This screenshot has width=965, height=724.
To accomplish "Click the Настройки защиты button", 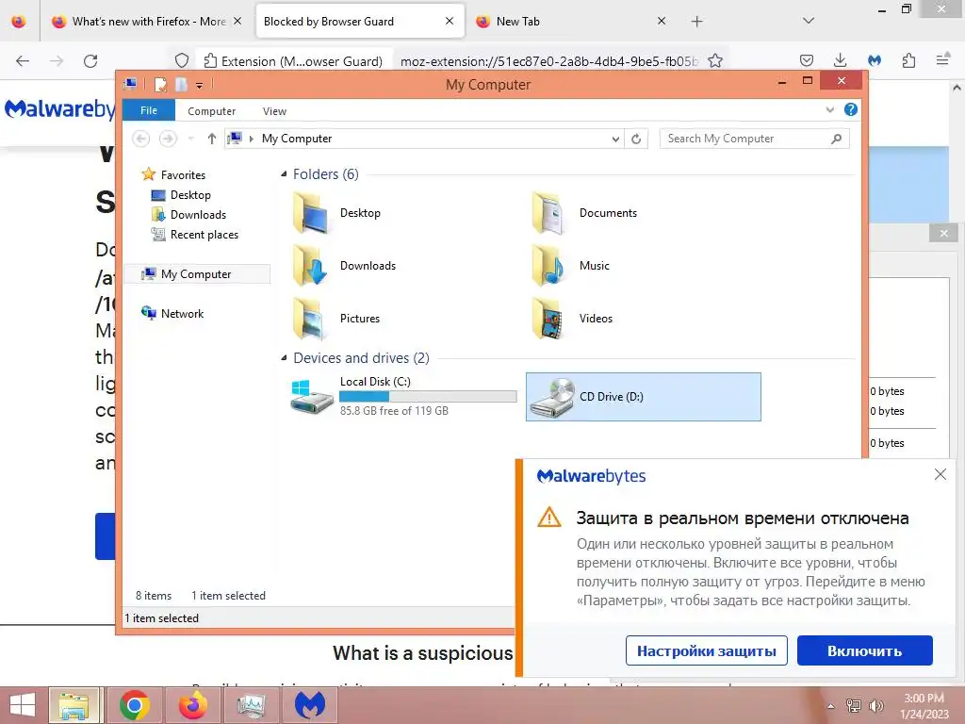I will point(707,650).
